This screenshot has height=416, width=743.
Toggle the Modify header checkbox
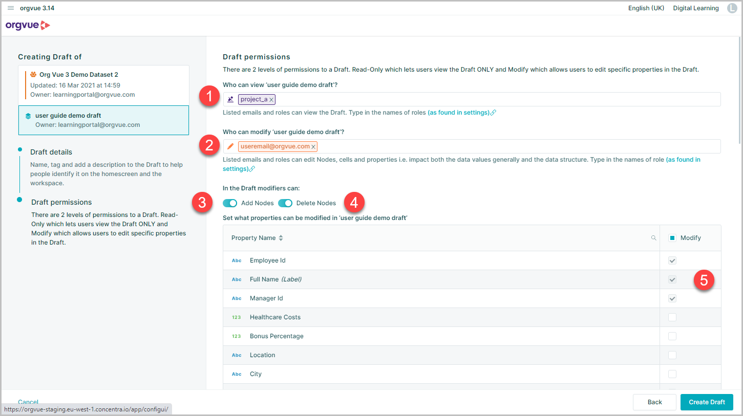coord(672,238)
